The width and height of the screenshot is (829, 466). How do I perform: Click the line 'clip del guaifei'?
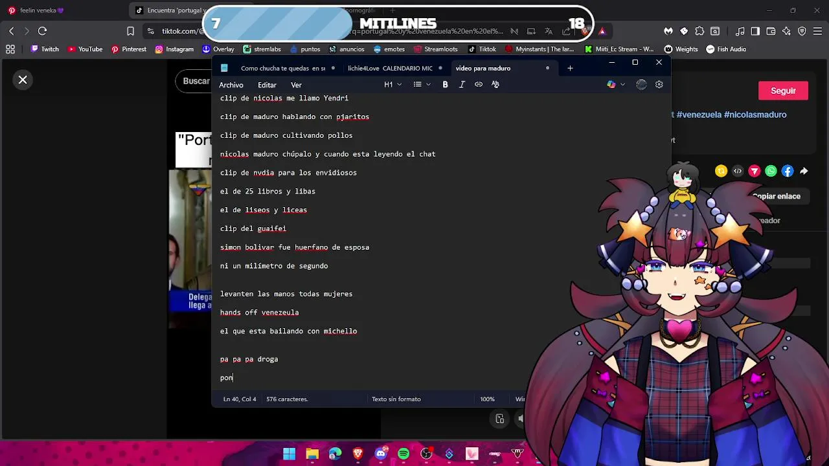253,228
